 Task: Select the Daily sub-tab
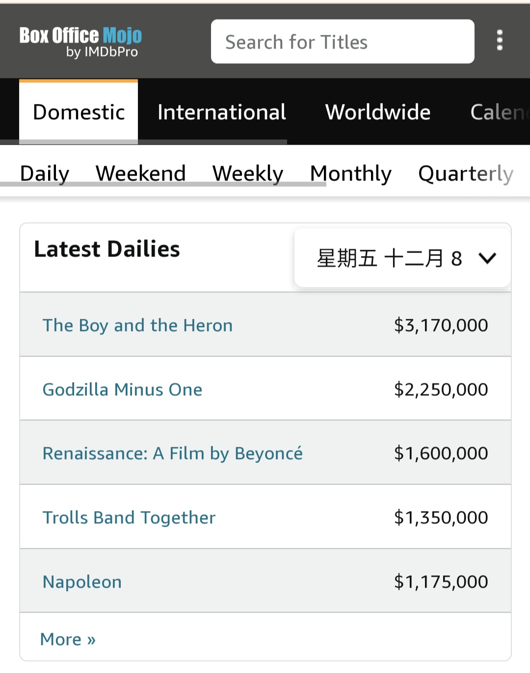(45, 173)
